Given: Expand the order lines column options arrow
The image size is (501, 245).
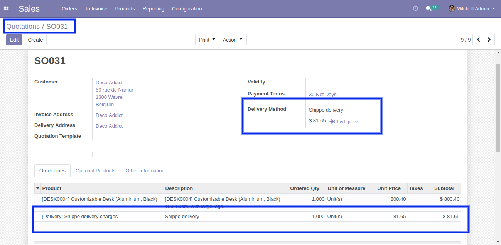Looking at the screenshot, I should 38,188.
